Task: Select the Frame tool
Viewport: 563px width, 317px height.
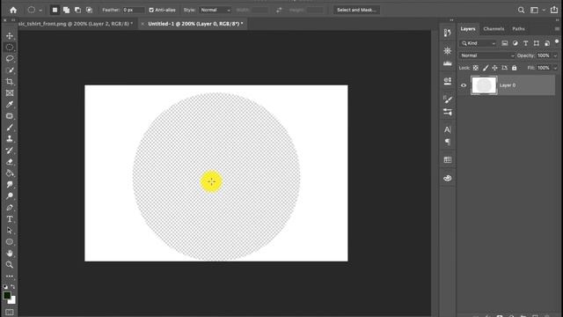Action: pyautogui.click(x=10, y=93)
